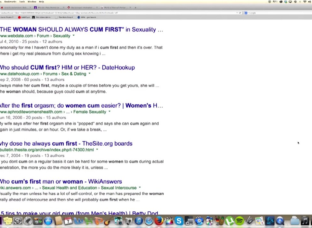Open a new tab with plus button
312x228 pixels.
[x=136, y=7]
